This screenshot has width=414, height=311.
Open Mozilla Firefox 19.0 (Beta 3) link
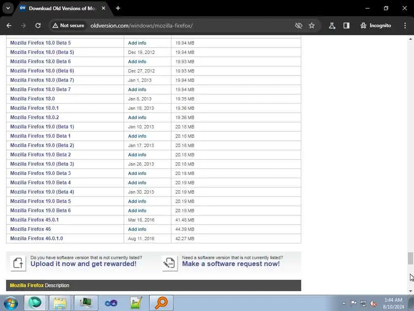[x=42, y=164]
